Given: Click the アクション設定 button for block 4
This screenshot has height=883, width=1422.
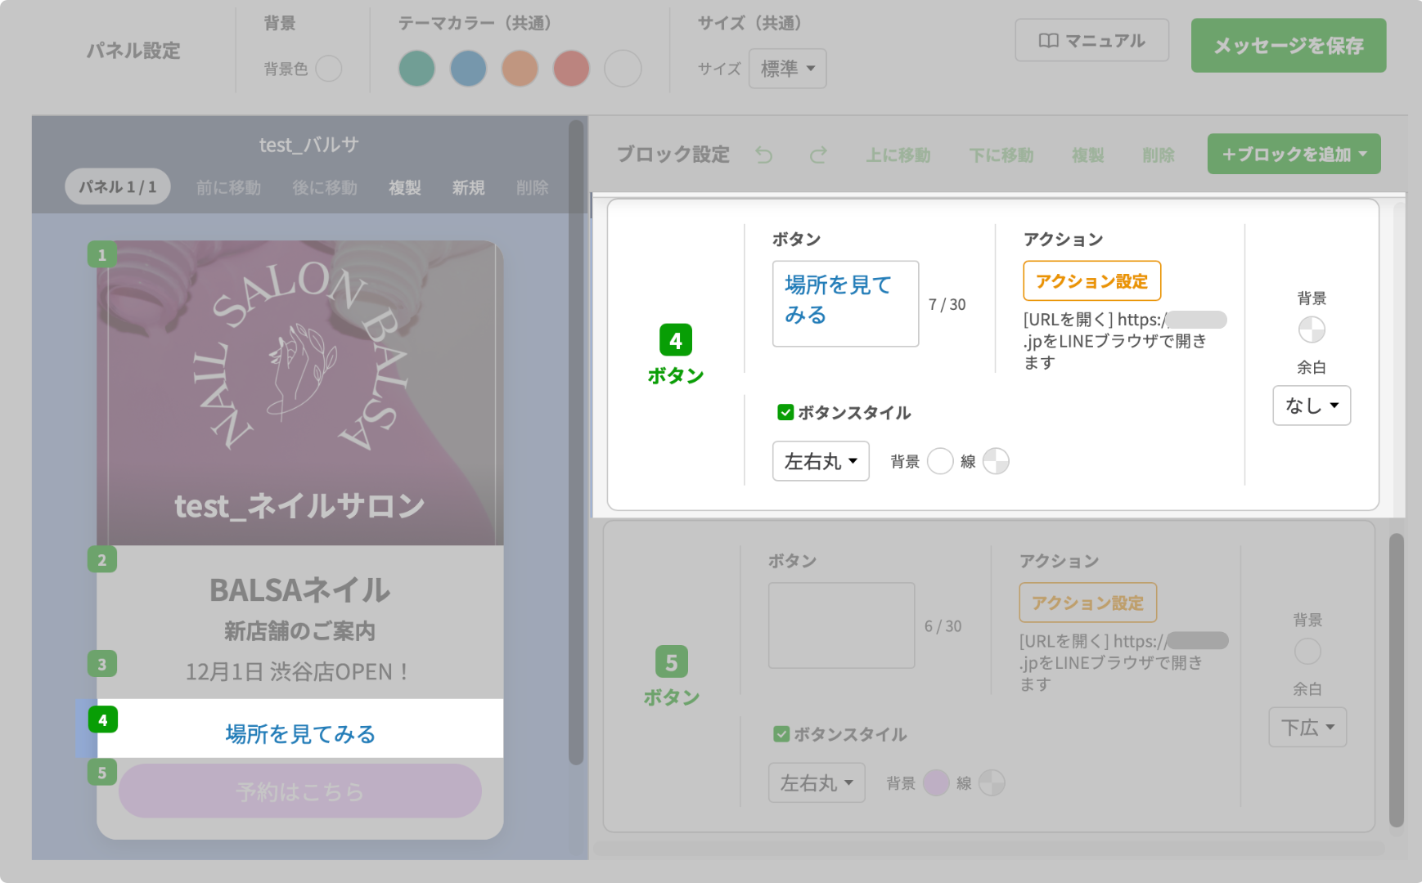Looking at the screenshot, I should click(x=1091, y=280).
